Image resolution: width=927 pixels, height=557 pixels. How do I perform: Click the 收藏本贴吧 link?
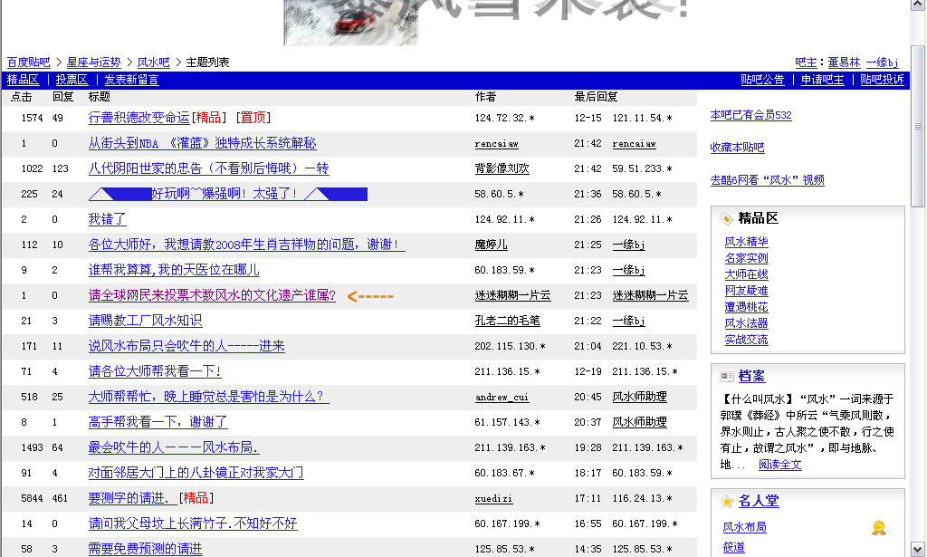click(737, 148)
